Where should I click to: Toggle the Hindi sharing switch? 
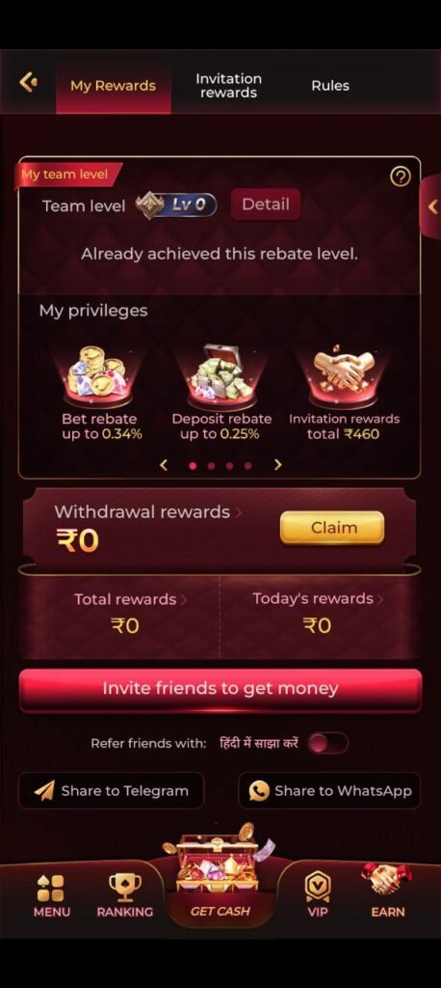tap(327, 743)
